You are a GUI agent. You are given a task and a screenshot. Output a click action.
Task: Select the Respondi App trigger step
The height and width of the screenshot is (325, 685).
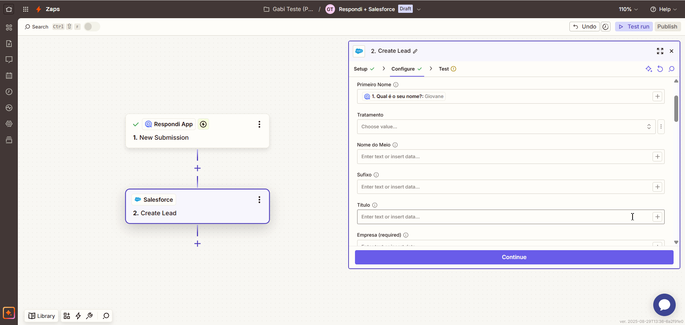tap(197, 131)
